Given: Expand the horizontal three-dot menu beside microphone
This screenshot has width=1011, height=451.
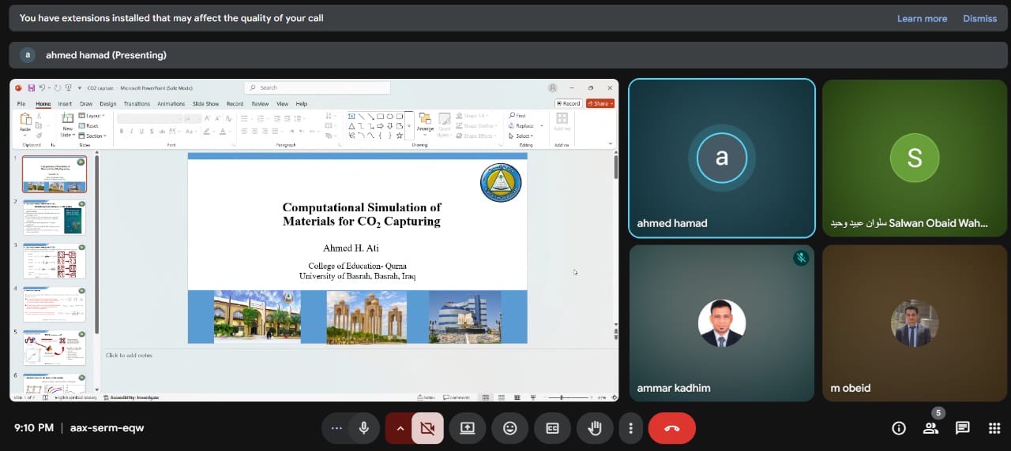Looking at the screenshot, I should 336,428.
